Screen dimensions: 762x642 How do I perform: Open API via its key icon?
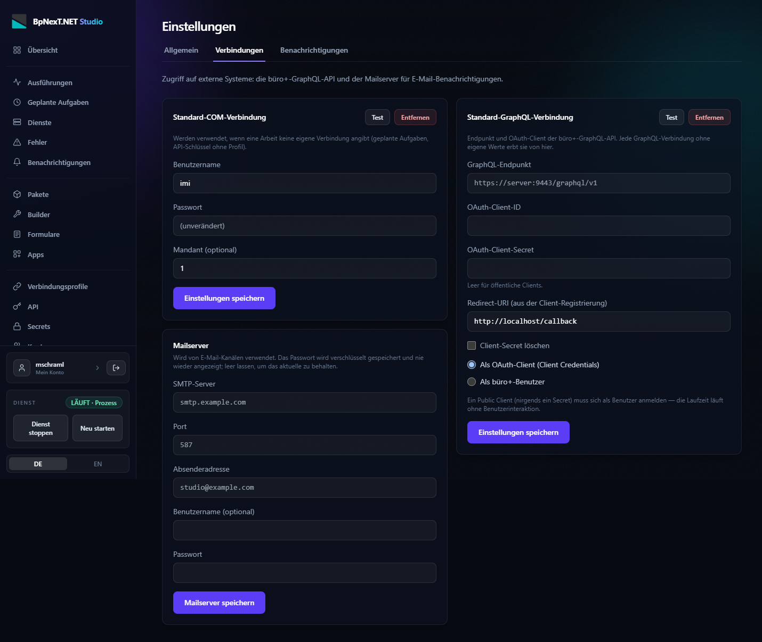[17, 307]
